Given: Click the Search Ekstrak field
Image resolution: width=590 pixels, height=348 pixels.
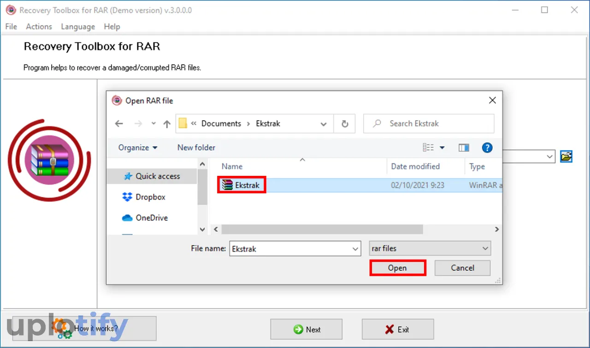Looking at the screenshot, I should point(429,123).
